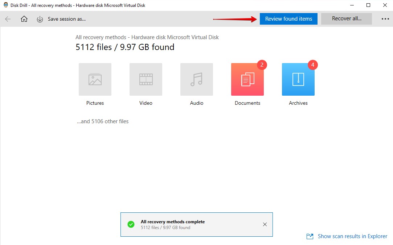The height and width of the screenshot is (245, 393).
Task: Open the Video category tile
Action: coord(146,79)
